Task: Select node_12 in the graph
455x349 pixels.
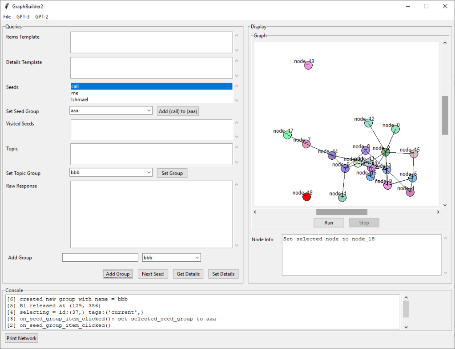Action: pos(368,123)
